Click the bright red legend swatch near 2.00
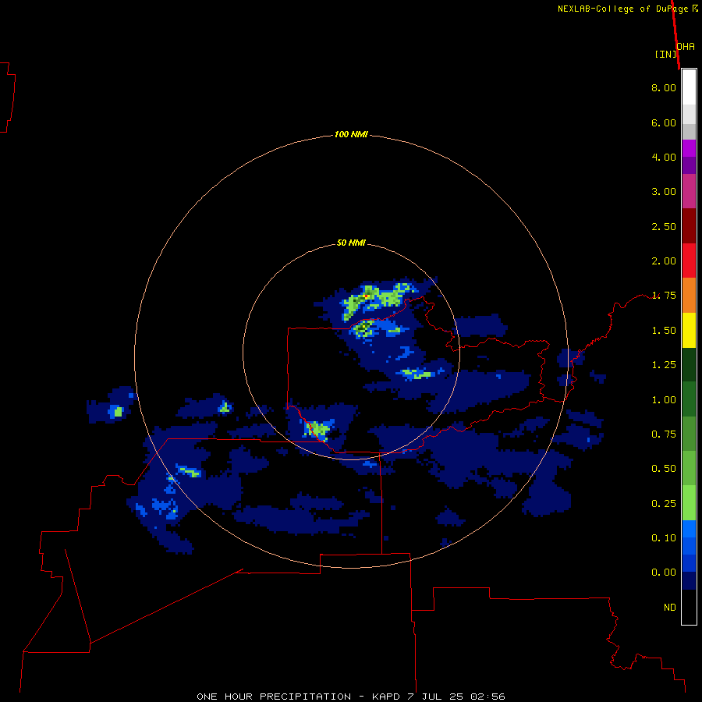The image size is (702, 702). click(x=689, y=261)
